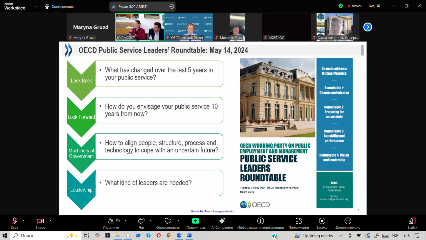
Task: Select OECD_Arnault Pretet video thumbnail
Action: point(189,27)
